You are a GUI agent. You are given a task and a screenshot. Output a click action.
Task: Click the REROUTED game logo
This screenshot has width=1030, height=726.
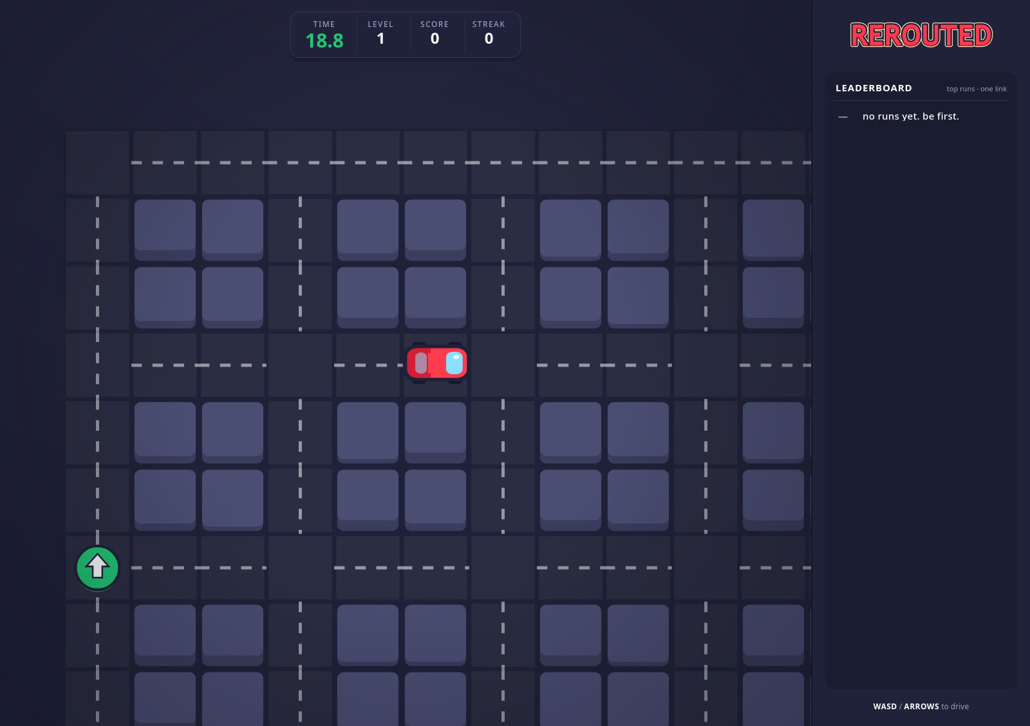[921, 35]
